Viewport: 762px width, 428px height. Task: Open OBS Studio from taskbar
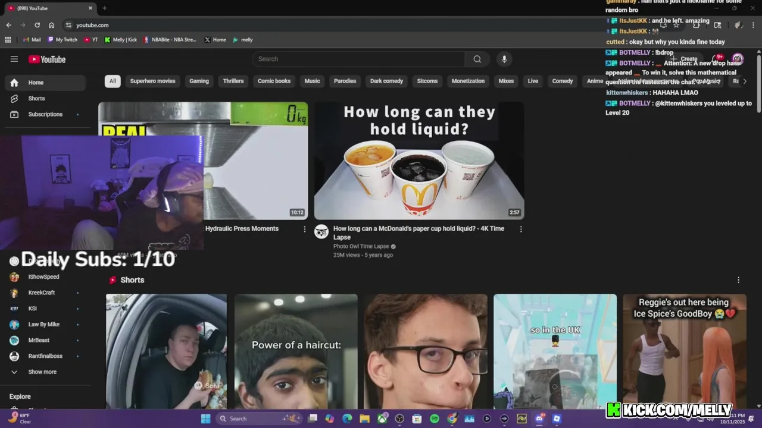399,418
